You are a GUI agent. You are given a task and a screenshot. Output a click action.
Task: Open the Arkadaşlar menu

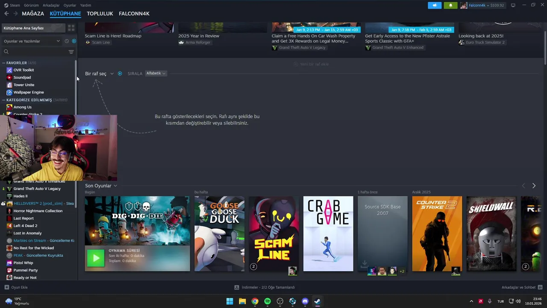pos(51,5)
